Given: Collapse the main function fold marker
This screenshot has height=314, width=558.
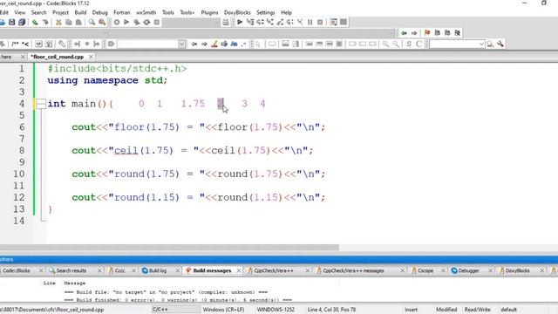Looking at the screenshot, I should [x=41, y=104].
